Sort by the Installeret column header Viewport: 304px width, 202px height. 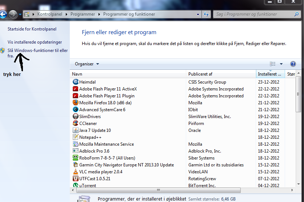coord(271,74)
